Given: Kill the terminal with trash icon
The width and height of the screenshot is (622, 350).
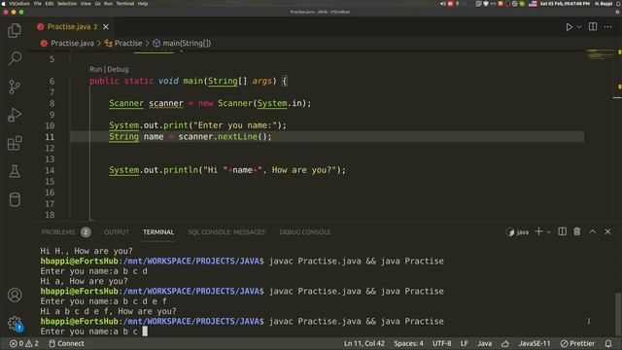Looking at the screenshot, I should pos(577,231).
